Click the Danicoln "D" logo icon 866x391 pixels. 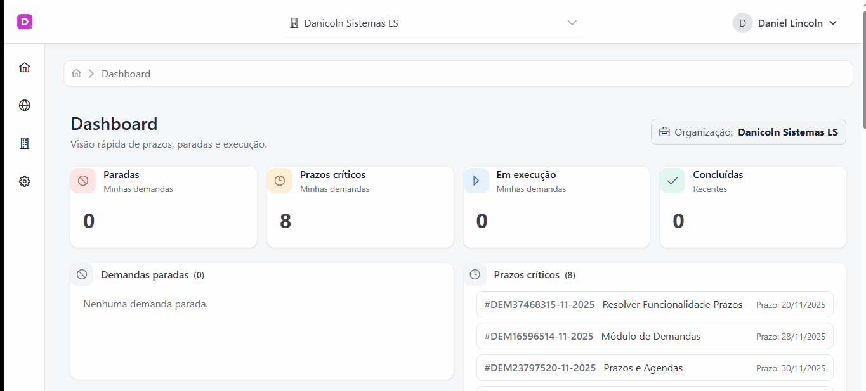click(24, 21)
